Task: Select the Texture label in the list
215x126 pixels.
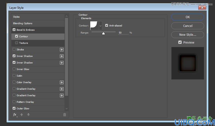Action: 24,43
